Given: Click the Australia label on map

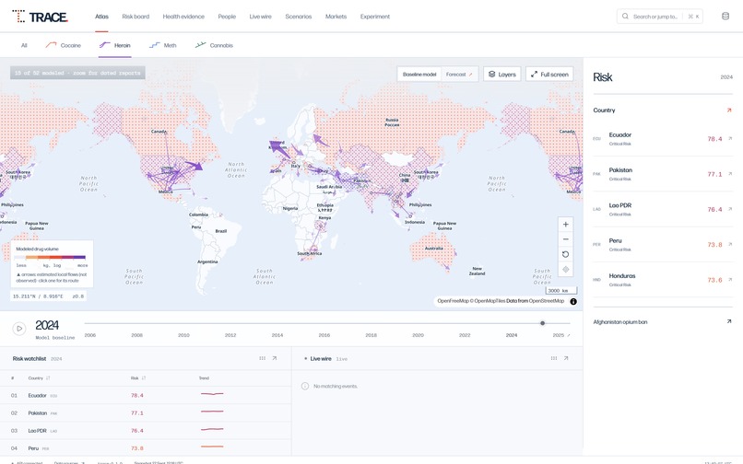Looking at the screenshot, I should [433, 248].
